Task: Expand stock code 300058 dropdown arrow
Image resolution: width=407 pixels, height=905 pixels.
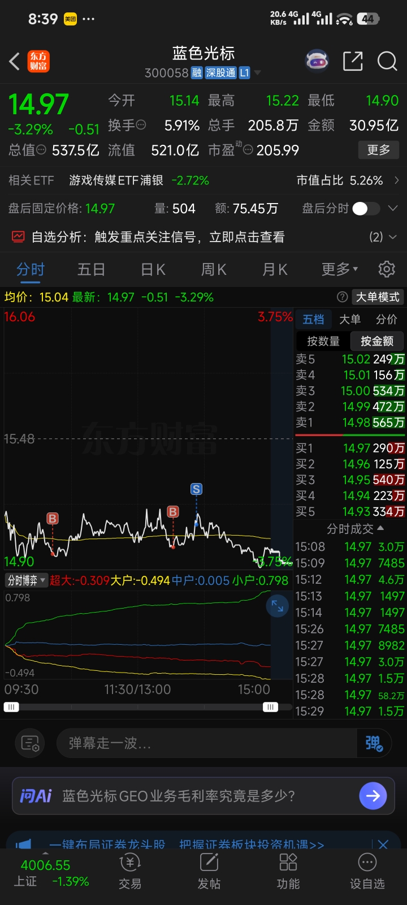Action: 258,73
